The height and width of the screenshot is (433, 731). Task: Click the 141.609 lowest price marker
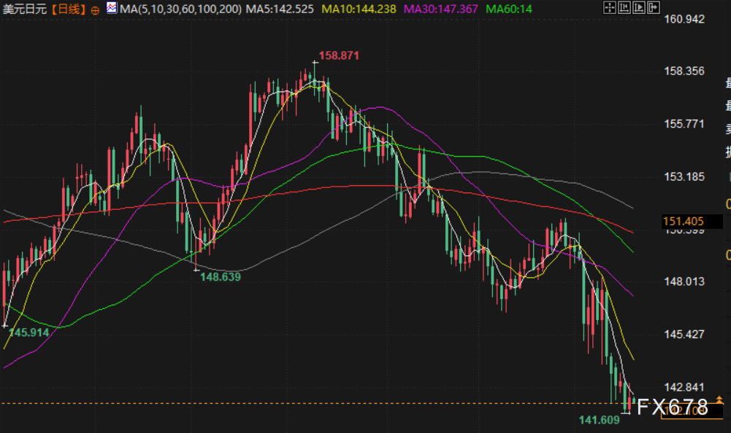pyautogui.click(x=598, y=420)
